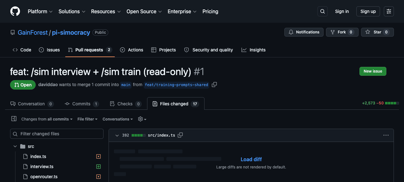The width and height of the screenshot is (404, 182).
Task: Open the GitHub homepage logo
Action: point(15,11)
